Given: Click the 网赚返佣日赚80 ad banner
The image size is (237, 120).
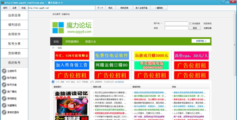Looking at the screenshot, I should (x=112, y=65).
